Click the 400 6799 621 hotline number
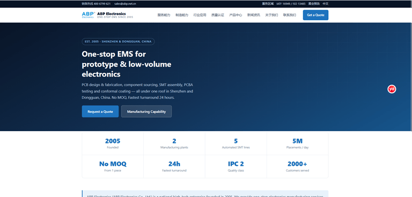The image size is (412, 197). pos(102,4)
